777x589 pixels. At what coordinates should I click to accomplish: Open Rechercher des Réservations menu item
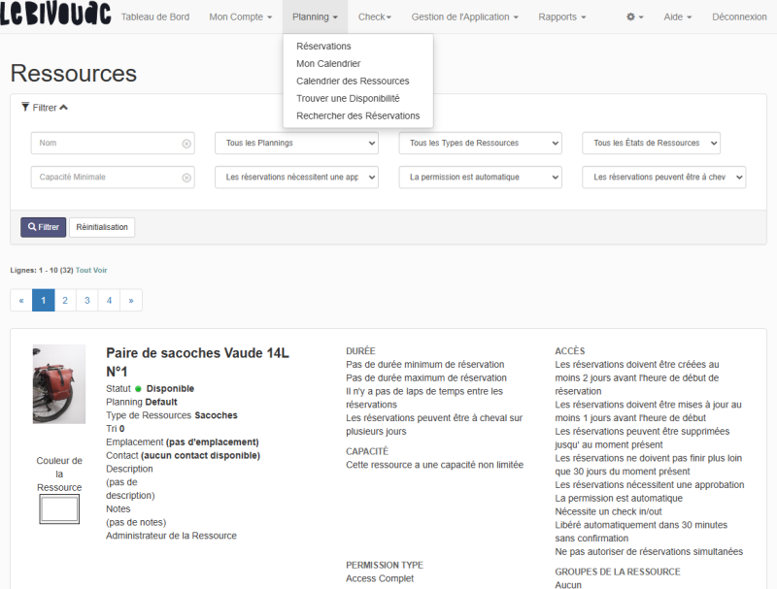pos(357,115)
